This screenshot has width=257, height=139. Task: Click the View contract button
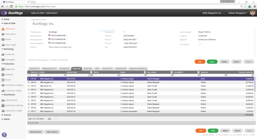coord(52,132)
